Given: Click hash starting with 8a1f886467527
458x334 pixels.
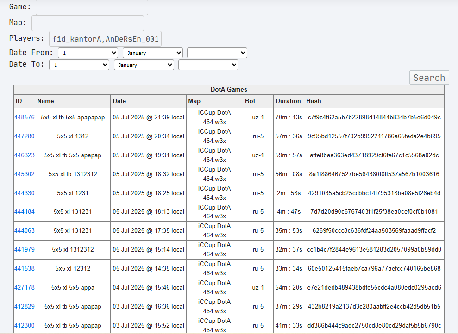Looking at the screenshot, I should coord(374,174).
